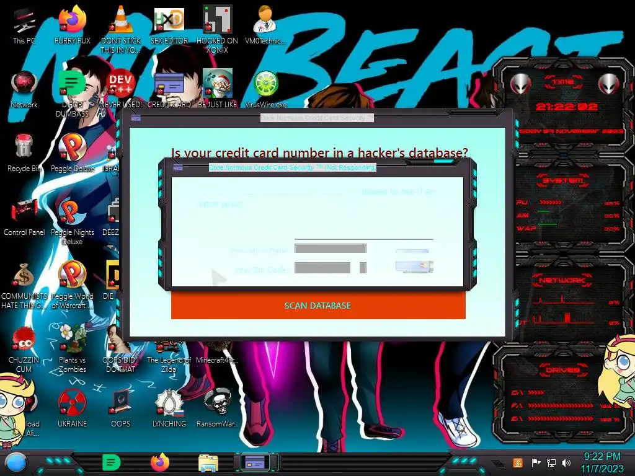
Task: Click the TIME gadget clock display
Action: [566, 107]
